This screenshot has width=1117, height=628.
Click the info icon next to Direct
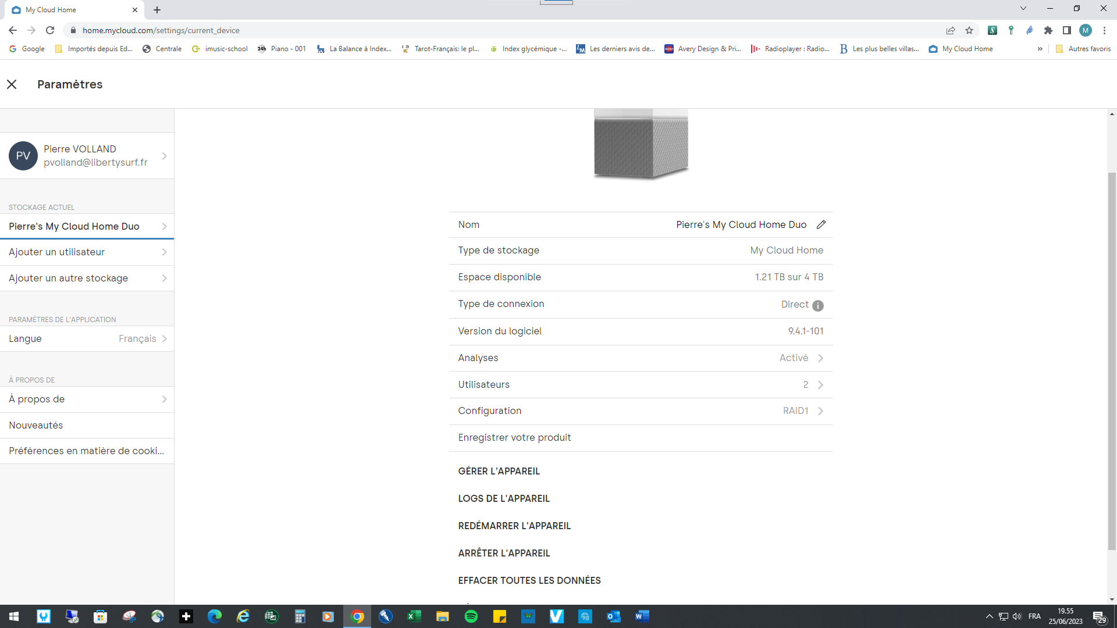[817, 306]
